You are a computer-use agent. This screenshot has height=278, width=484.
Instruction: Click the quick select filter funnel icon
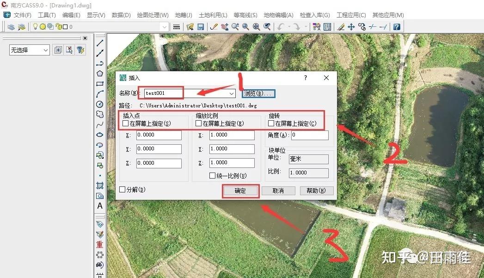pyautogui.click(x=80, y=50)
